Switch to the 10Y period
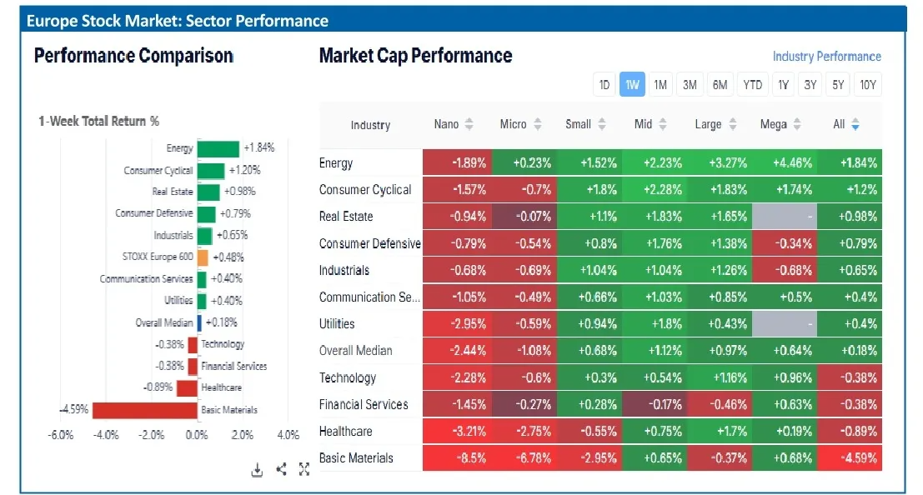923x495 pixels. 868,84
